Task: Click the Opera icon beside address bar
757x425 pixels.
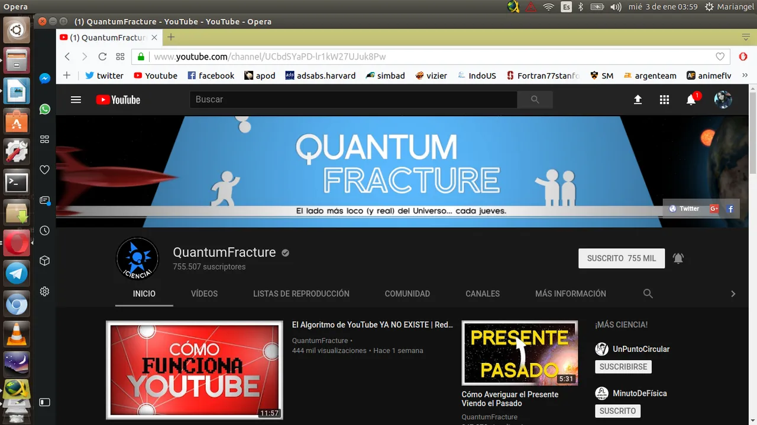Action: click(743, 57)
